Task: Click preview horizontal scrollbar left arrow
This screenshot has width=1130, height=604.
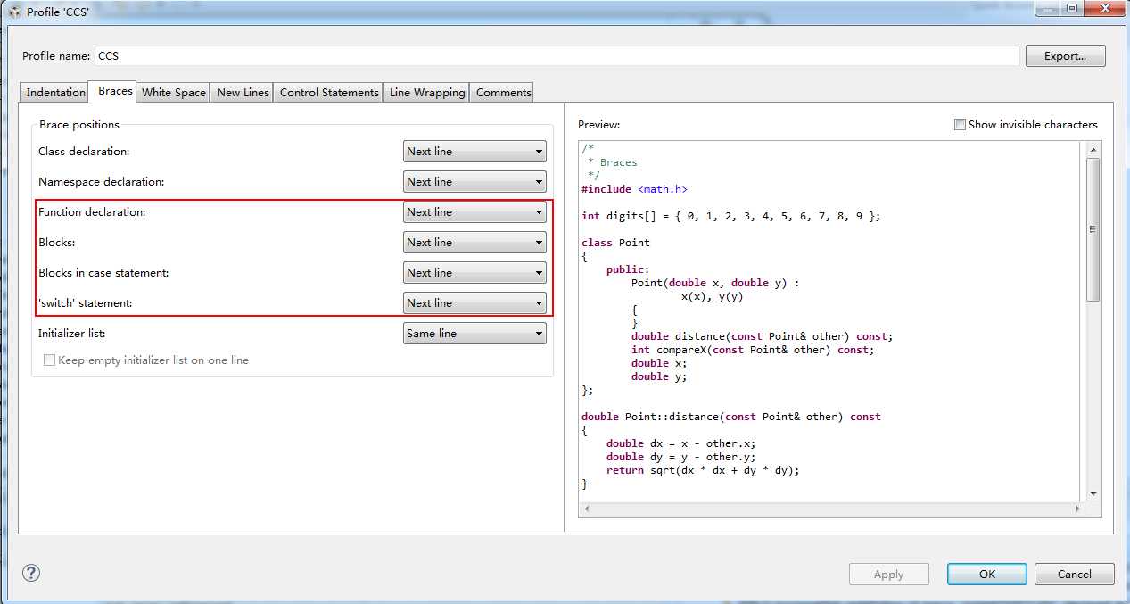Action: (586, 509)
